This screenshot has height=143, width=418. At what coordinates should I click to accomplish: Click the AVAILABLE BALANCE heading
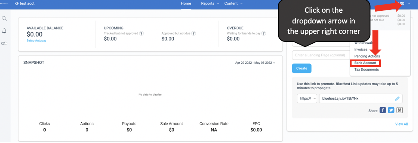click(45, 28)
